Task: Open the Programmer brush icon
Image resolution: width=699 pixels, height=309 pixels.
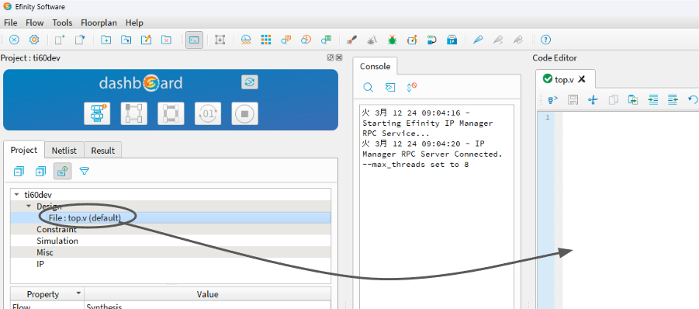Action: pyautogui.click(x=352, y=40)
